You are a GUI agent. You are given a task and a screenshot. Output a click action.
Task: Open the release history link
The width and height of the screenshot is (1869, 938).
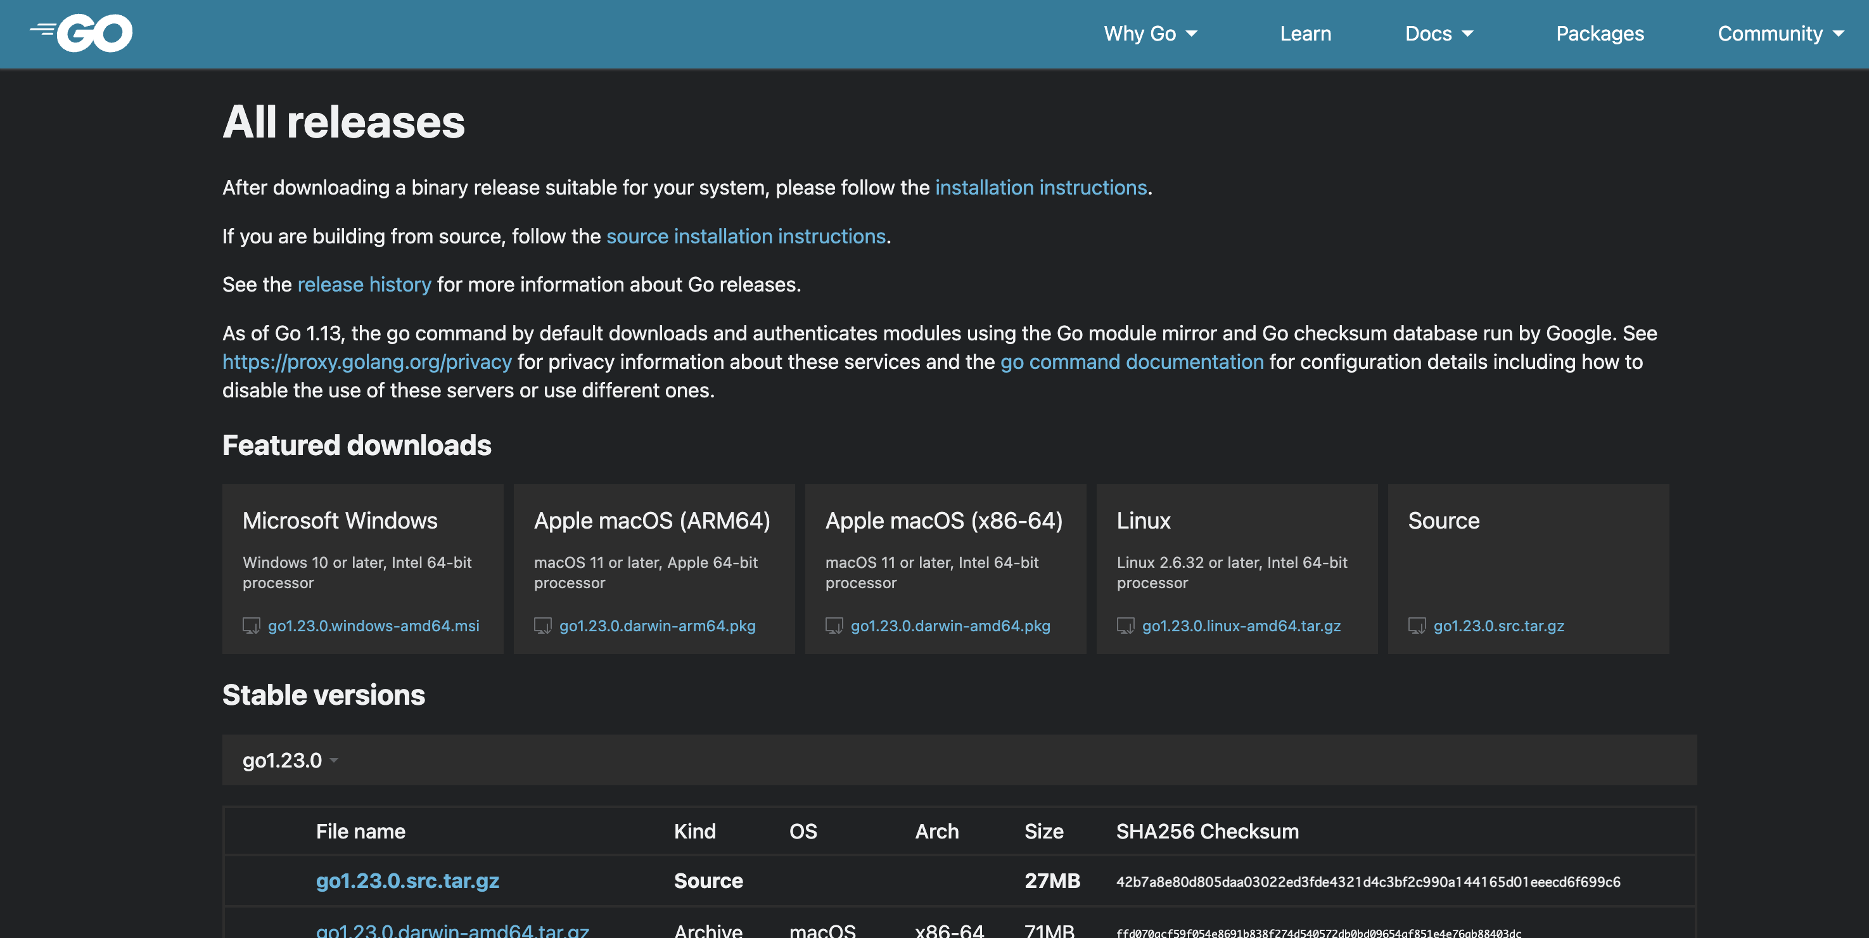364,285
